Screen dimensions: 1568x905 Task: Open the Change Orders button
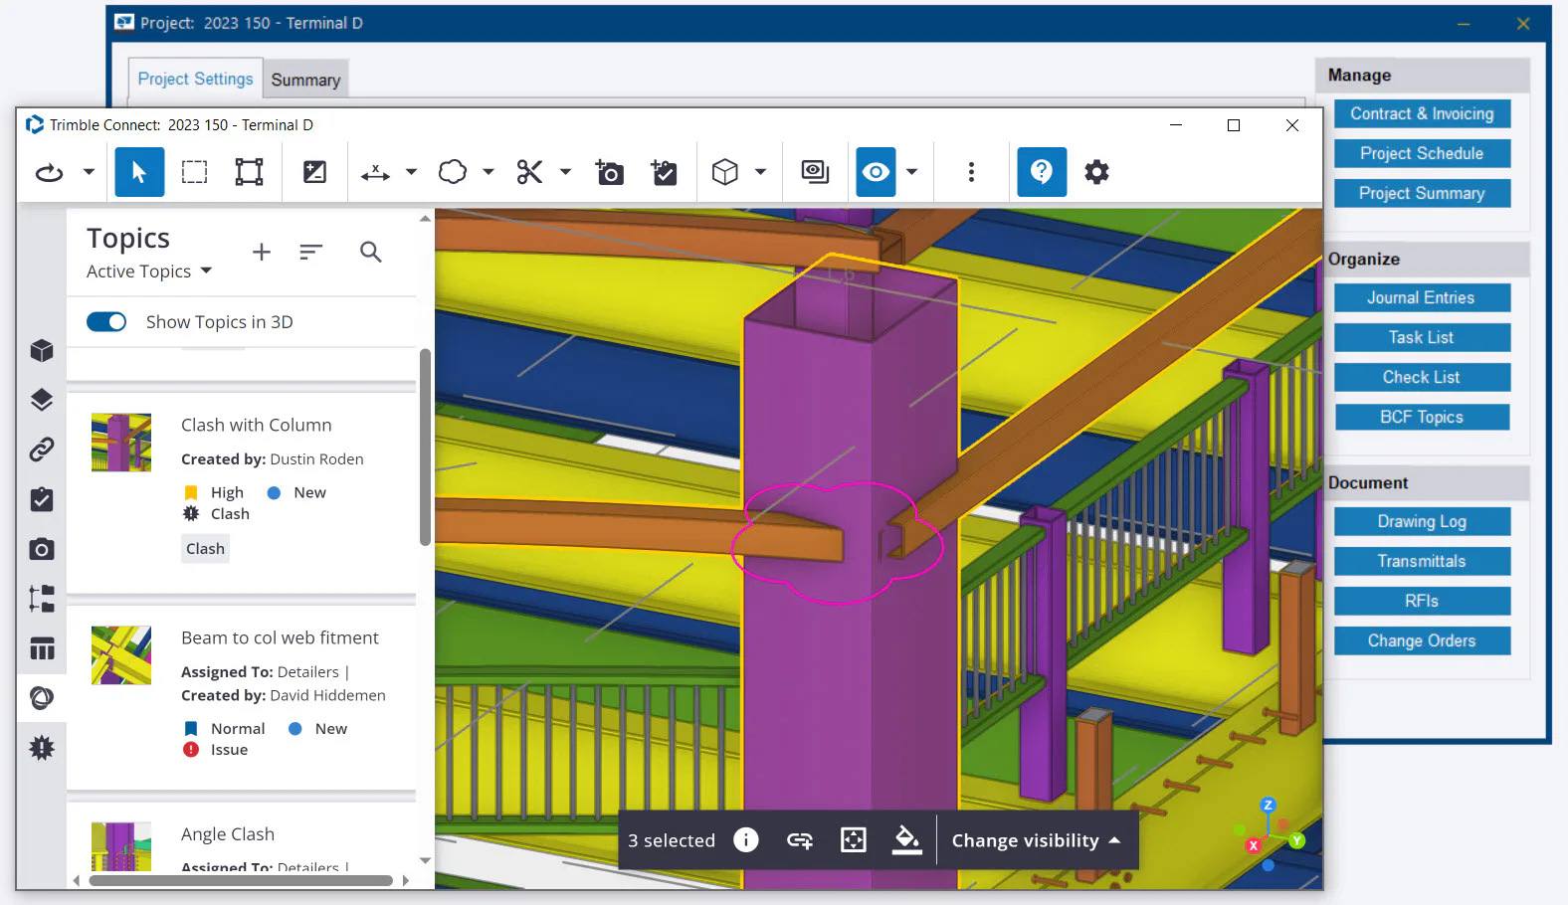pos(1422,641)
